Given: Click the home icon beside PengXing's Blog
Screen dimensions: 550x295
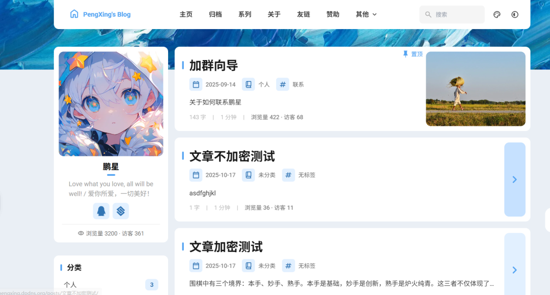Looking at the screenshot, I should click(x=74, y=14).
